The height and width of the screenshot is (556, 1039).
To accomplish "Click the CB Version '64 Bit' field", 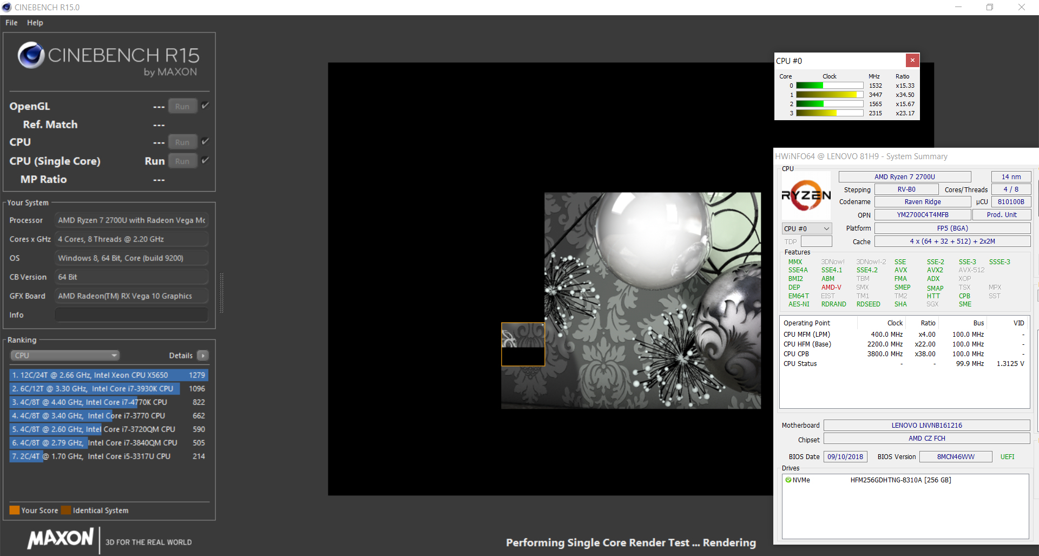I will (131, 277).
